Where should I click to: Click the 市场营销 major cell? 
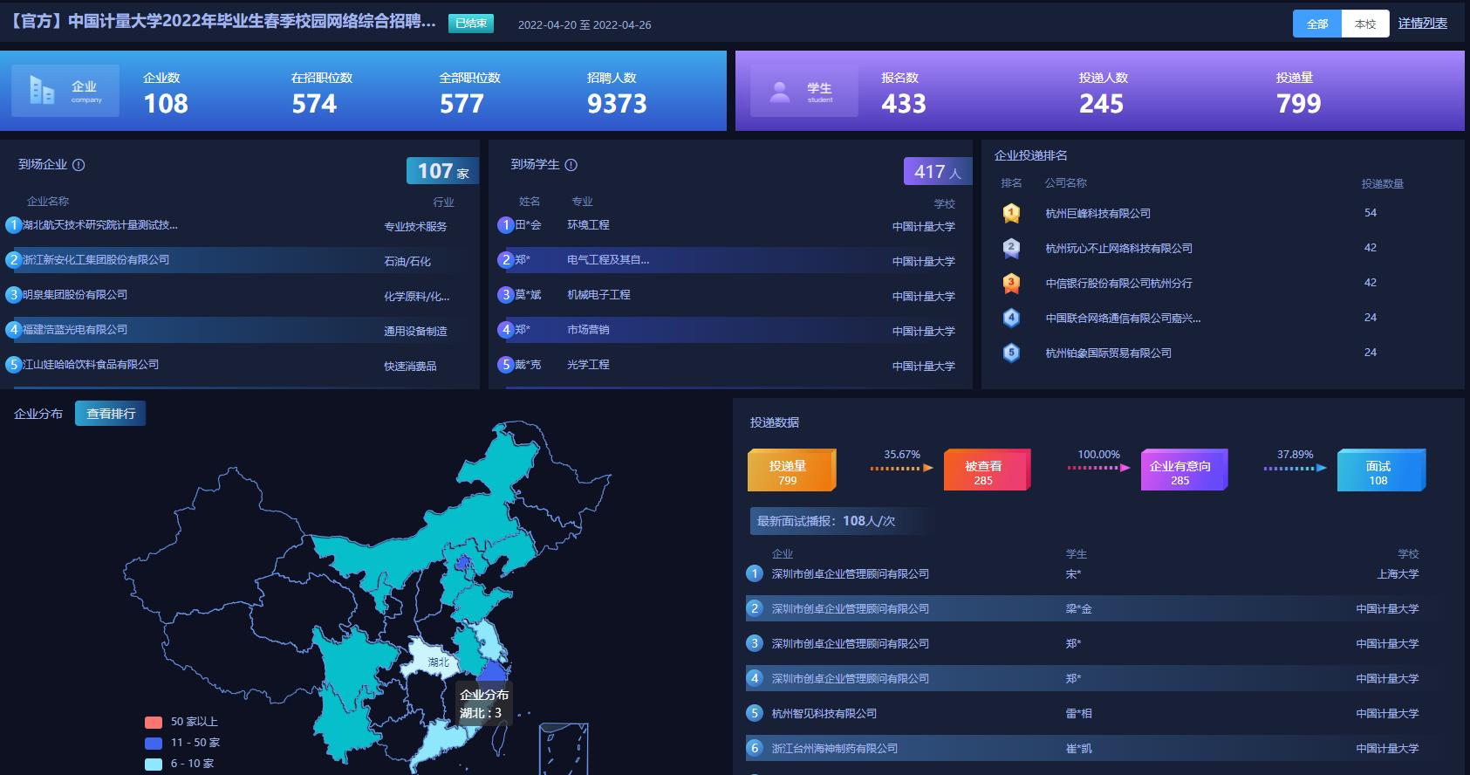(x=588, y=330)
